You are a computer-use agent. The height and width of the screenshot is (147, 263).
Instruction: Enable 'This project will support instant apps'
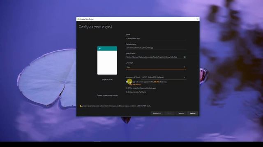127,88
